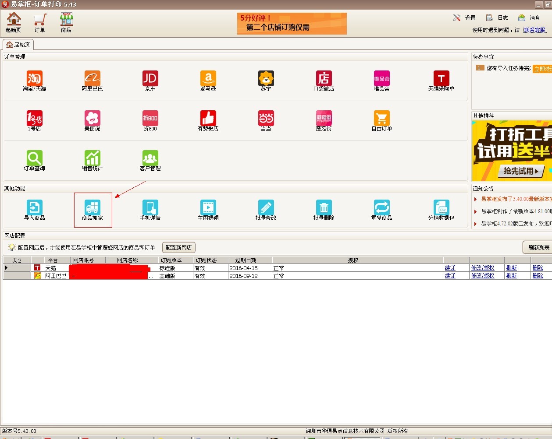Click the 5分好评 promotional banner
The height and width of the screenshot is (439, 552).
pos(292,24)
